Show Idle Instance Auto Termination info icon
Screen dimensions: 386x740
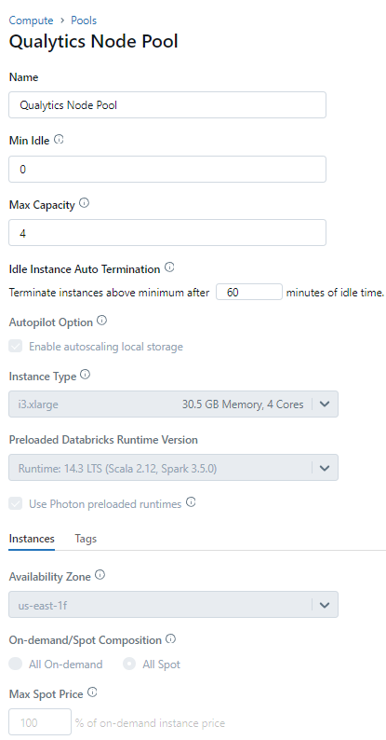click(169, 267)
